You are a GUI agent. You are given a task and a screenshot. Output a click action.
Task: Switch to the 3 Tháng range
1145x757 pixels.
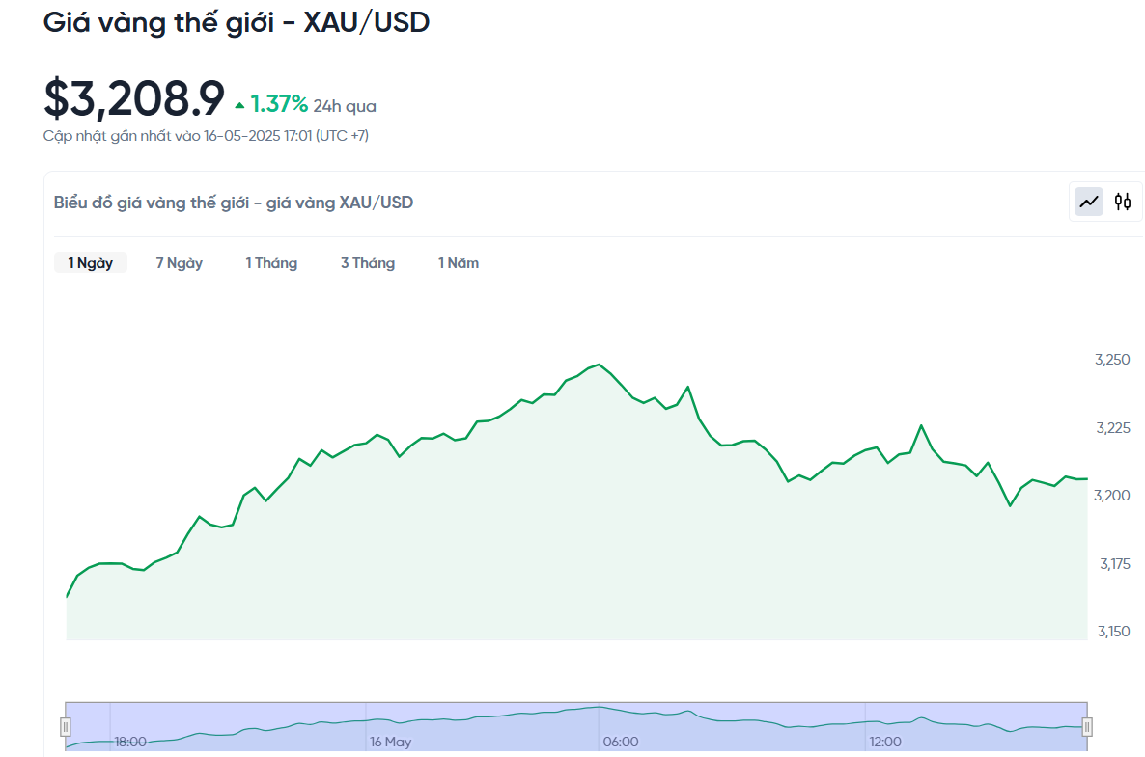(368, 263)
